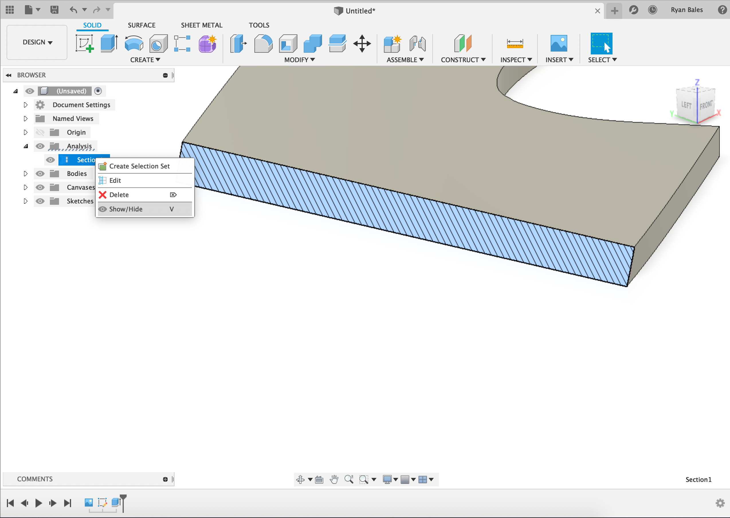The image size is (730, 518).
Task: Open the INSPECT dropdown menu
Action: [516, 60]
